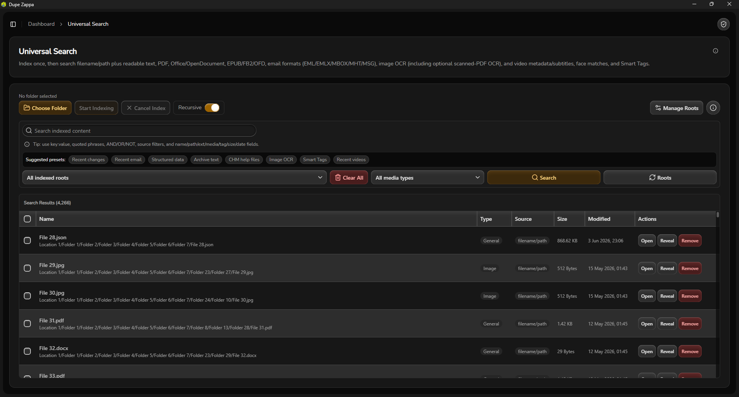The width and height of the screenshot is (739, 397).
Task: Open File 28.json
Action: coord(647,241)
